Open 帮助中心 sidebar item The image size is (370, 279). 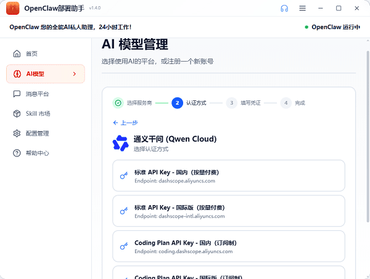tap(46, 153)
